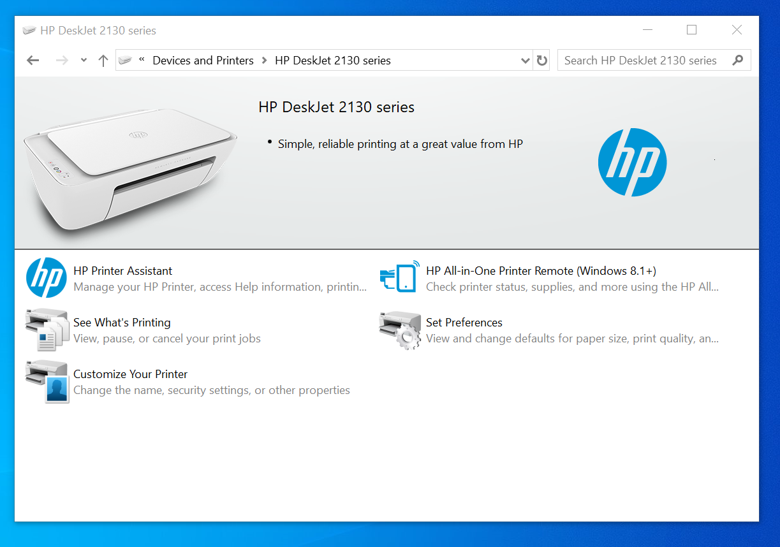Refresh the HP DeskJet 2130 series view
Screen dimensions: 780x547
click(x=542, y=61)
